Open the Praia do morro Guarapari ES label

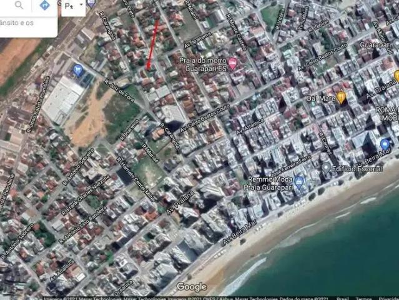203,64
